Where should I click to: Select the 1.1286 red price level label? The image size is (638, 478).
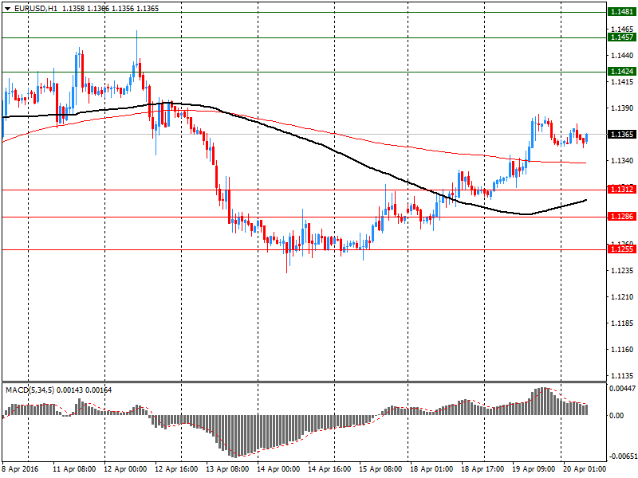622,217
